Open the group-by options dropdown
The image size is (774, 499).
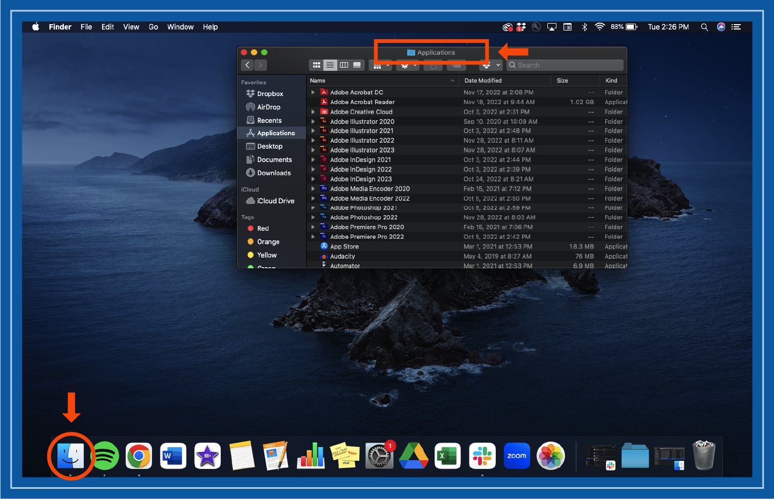[x=381, y=65]
